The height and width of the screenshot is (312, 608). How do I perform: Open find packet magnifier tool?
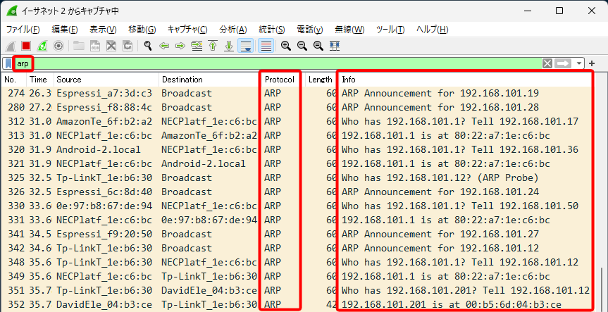(x=148, y=46)
